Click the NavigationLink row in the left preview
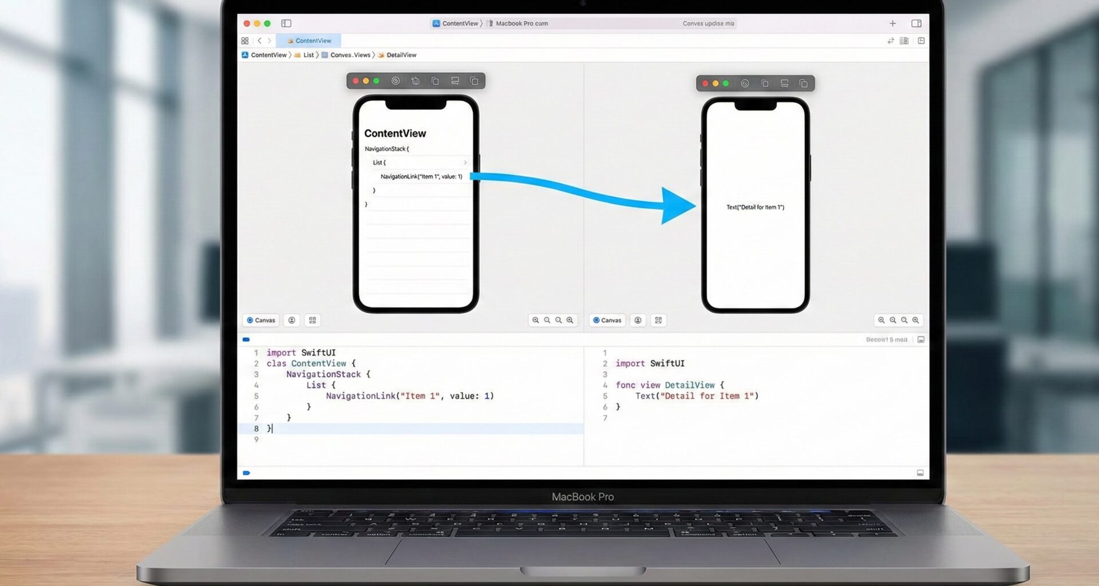Viewport: 1099px width, 586px height. click(x=421, y=176)
